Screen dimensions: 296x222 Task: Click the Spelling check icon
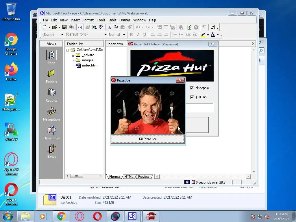coord(101,27)
